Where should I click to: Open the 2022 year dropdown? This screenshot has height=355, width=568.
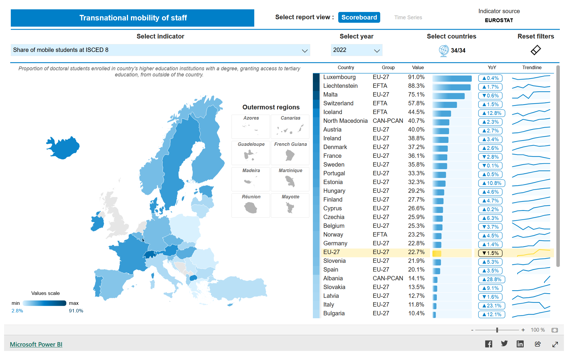377,50
